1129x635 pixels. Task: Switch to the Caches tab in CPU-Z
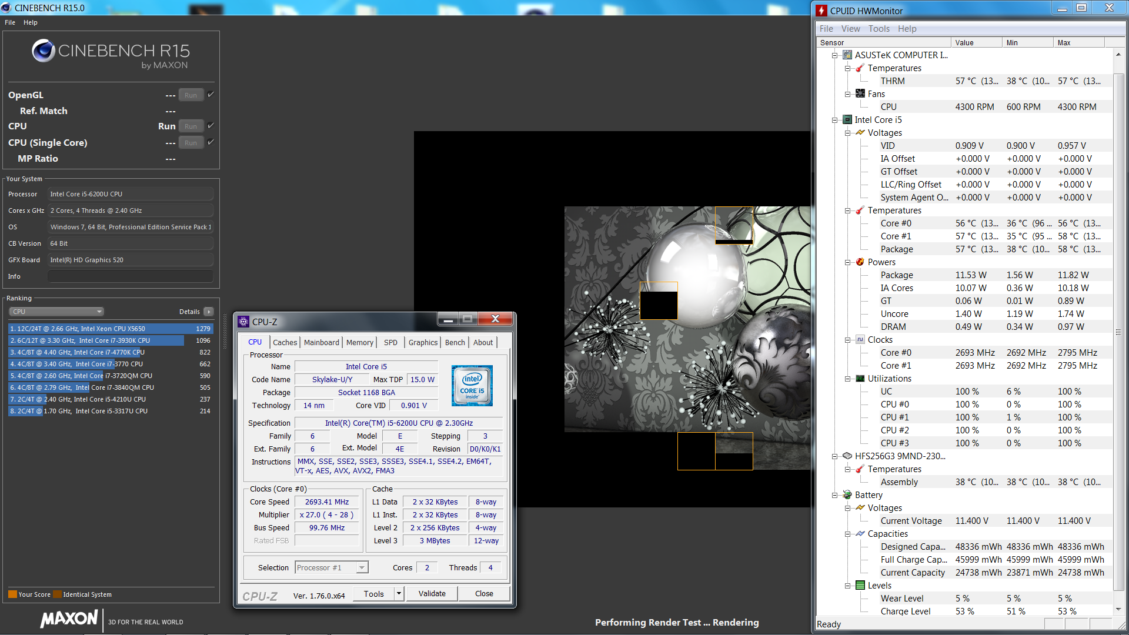[x=285, y=342]
